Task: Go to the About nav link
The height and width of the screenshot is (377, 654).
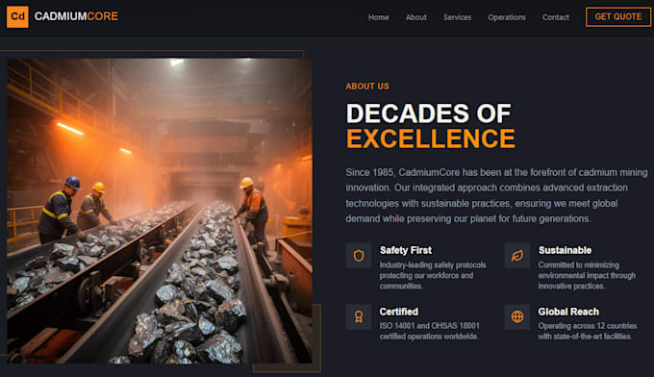Action: coord(415,17)
